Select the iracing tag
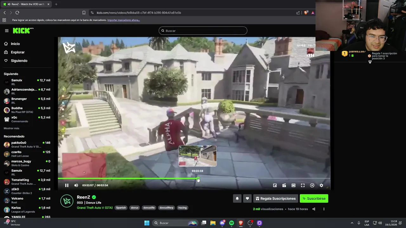Image resolution: width=406 pixels, height=228 pixels. point(182,208)
